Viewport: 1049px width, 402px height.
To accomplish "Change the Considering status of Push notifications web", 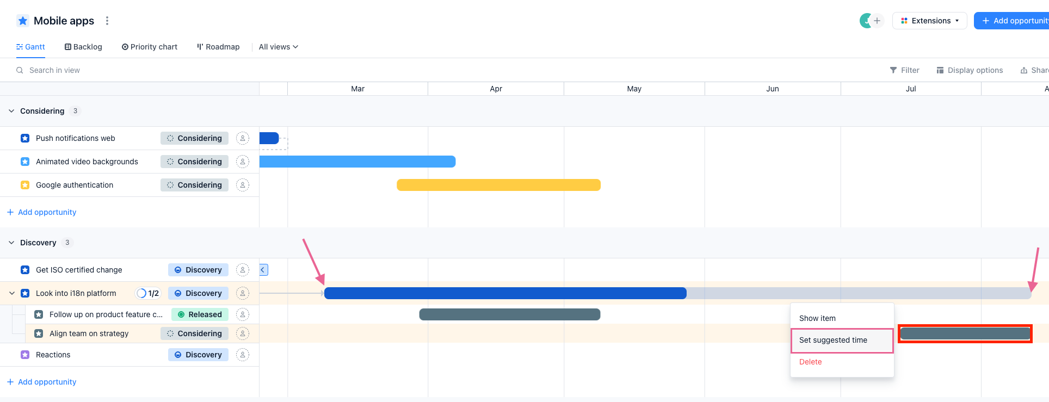I will click(x=194, y=138).
